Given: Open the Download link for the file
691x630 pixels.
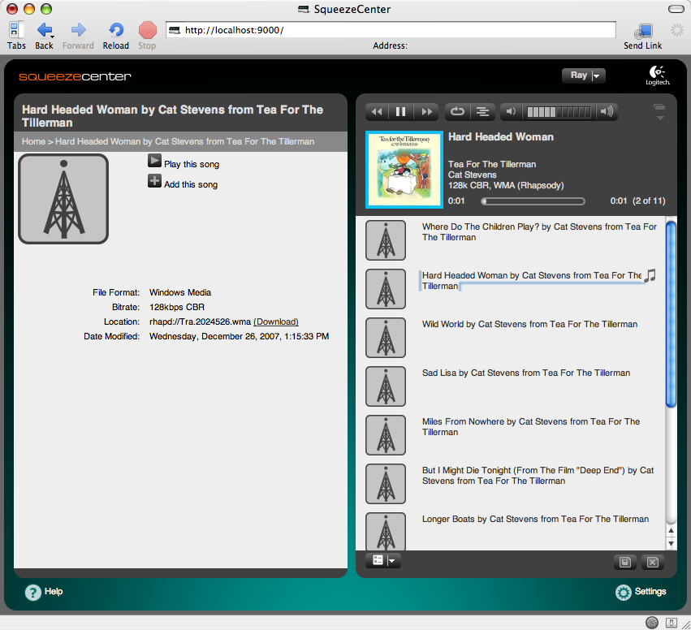Looking at the screenshot, I should 275,321.
